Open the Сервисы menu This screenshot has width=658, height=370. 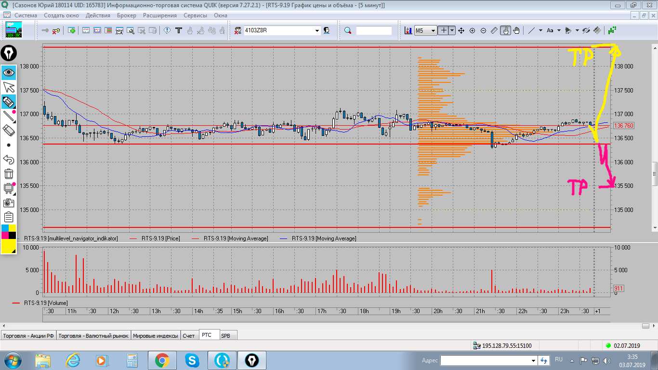point(196,15)
